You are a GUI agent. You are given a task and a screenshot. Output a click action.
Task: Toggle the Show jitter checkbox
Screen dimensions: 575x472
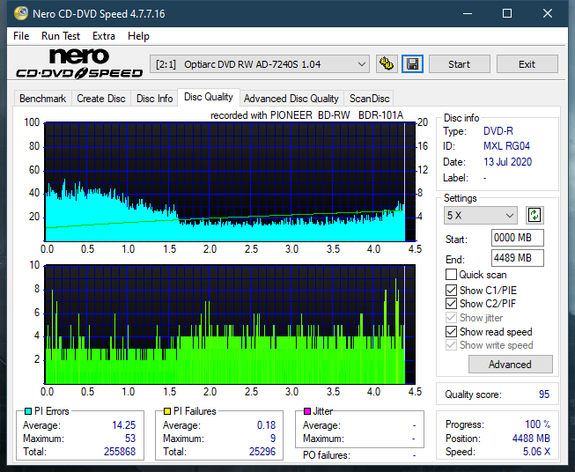tap(451, 318)
